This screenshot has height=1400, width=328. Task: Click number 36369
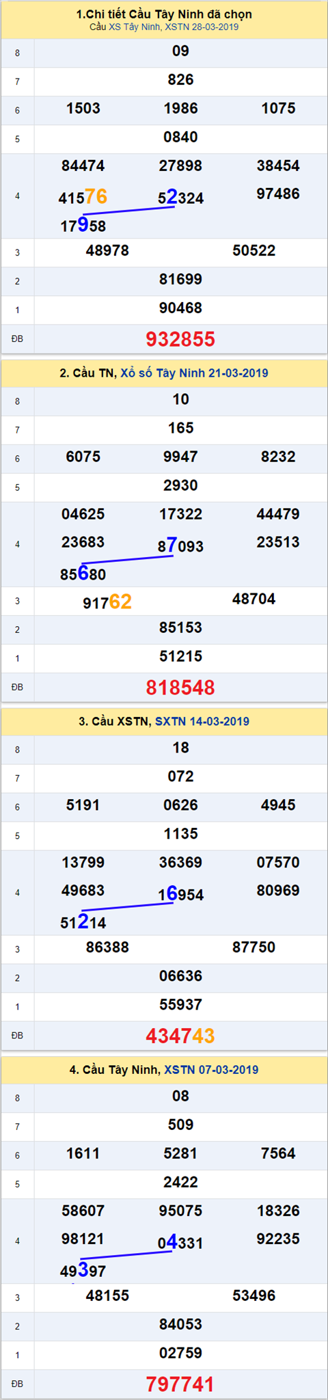click(180, 863)
